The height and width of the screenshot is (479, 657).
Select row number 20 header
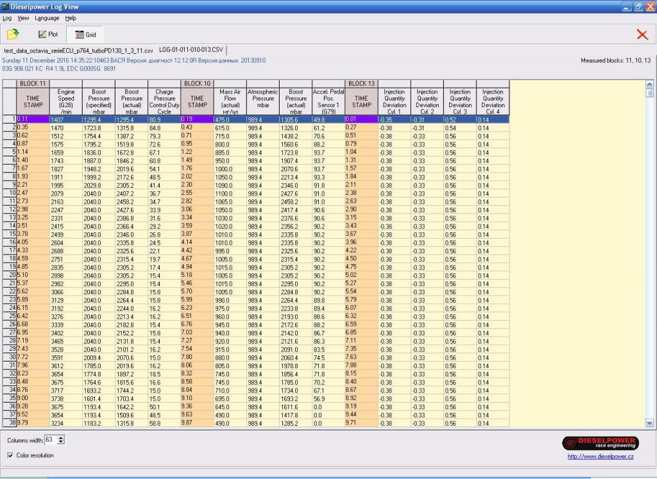point(9,275)
